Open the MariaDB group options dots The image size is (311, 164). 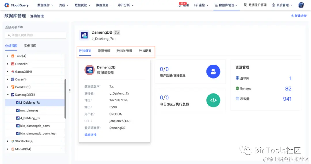pyautogui.click(x=62, y=149)
